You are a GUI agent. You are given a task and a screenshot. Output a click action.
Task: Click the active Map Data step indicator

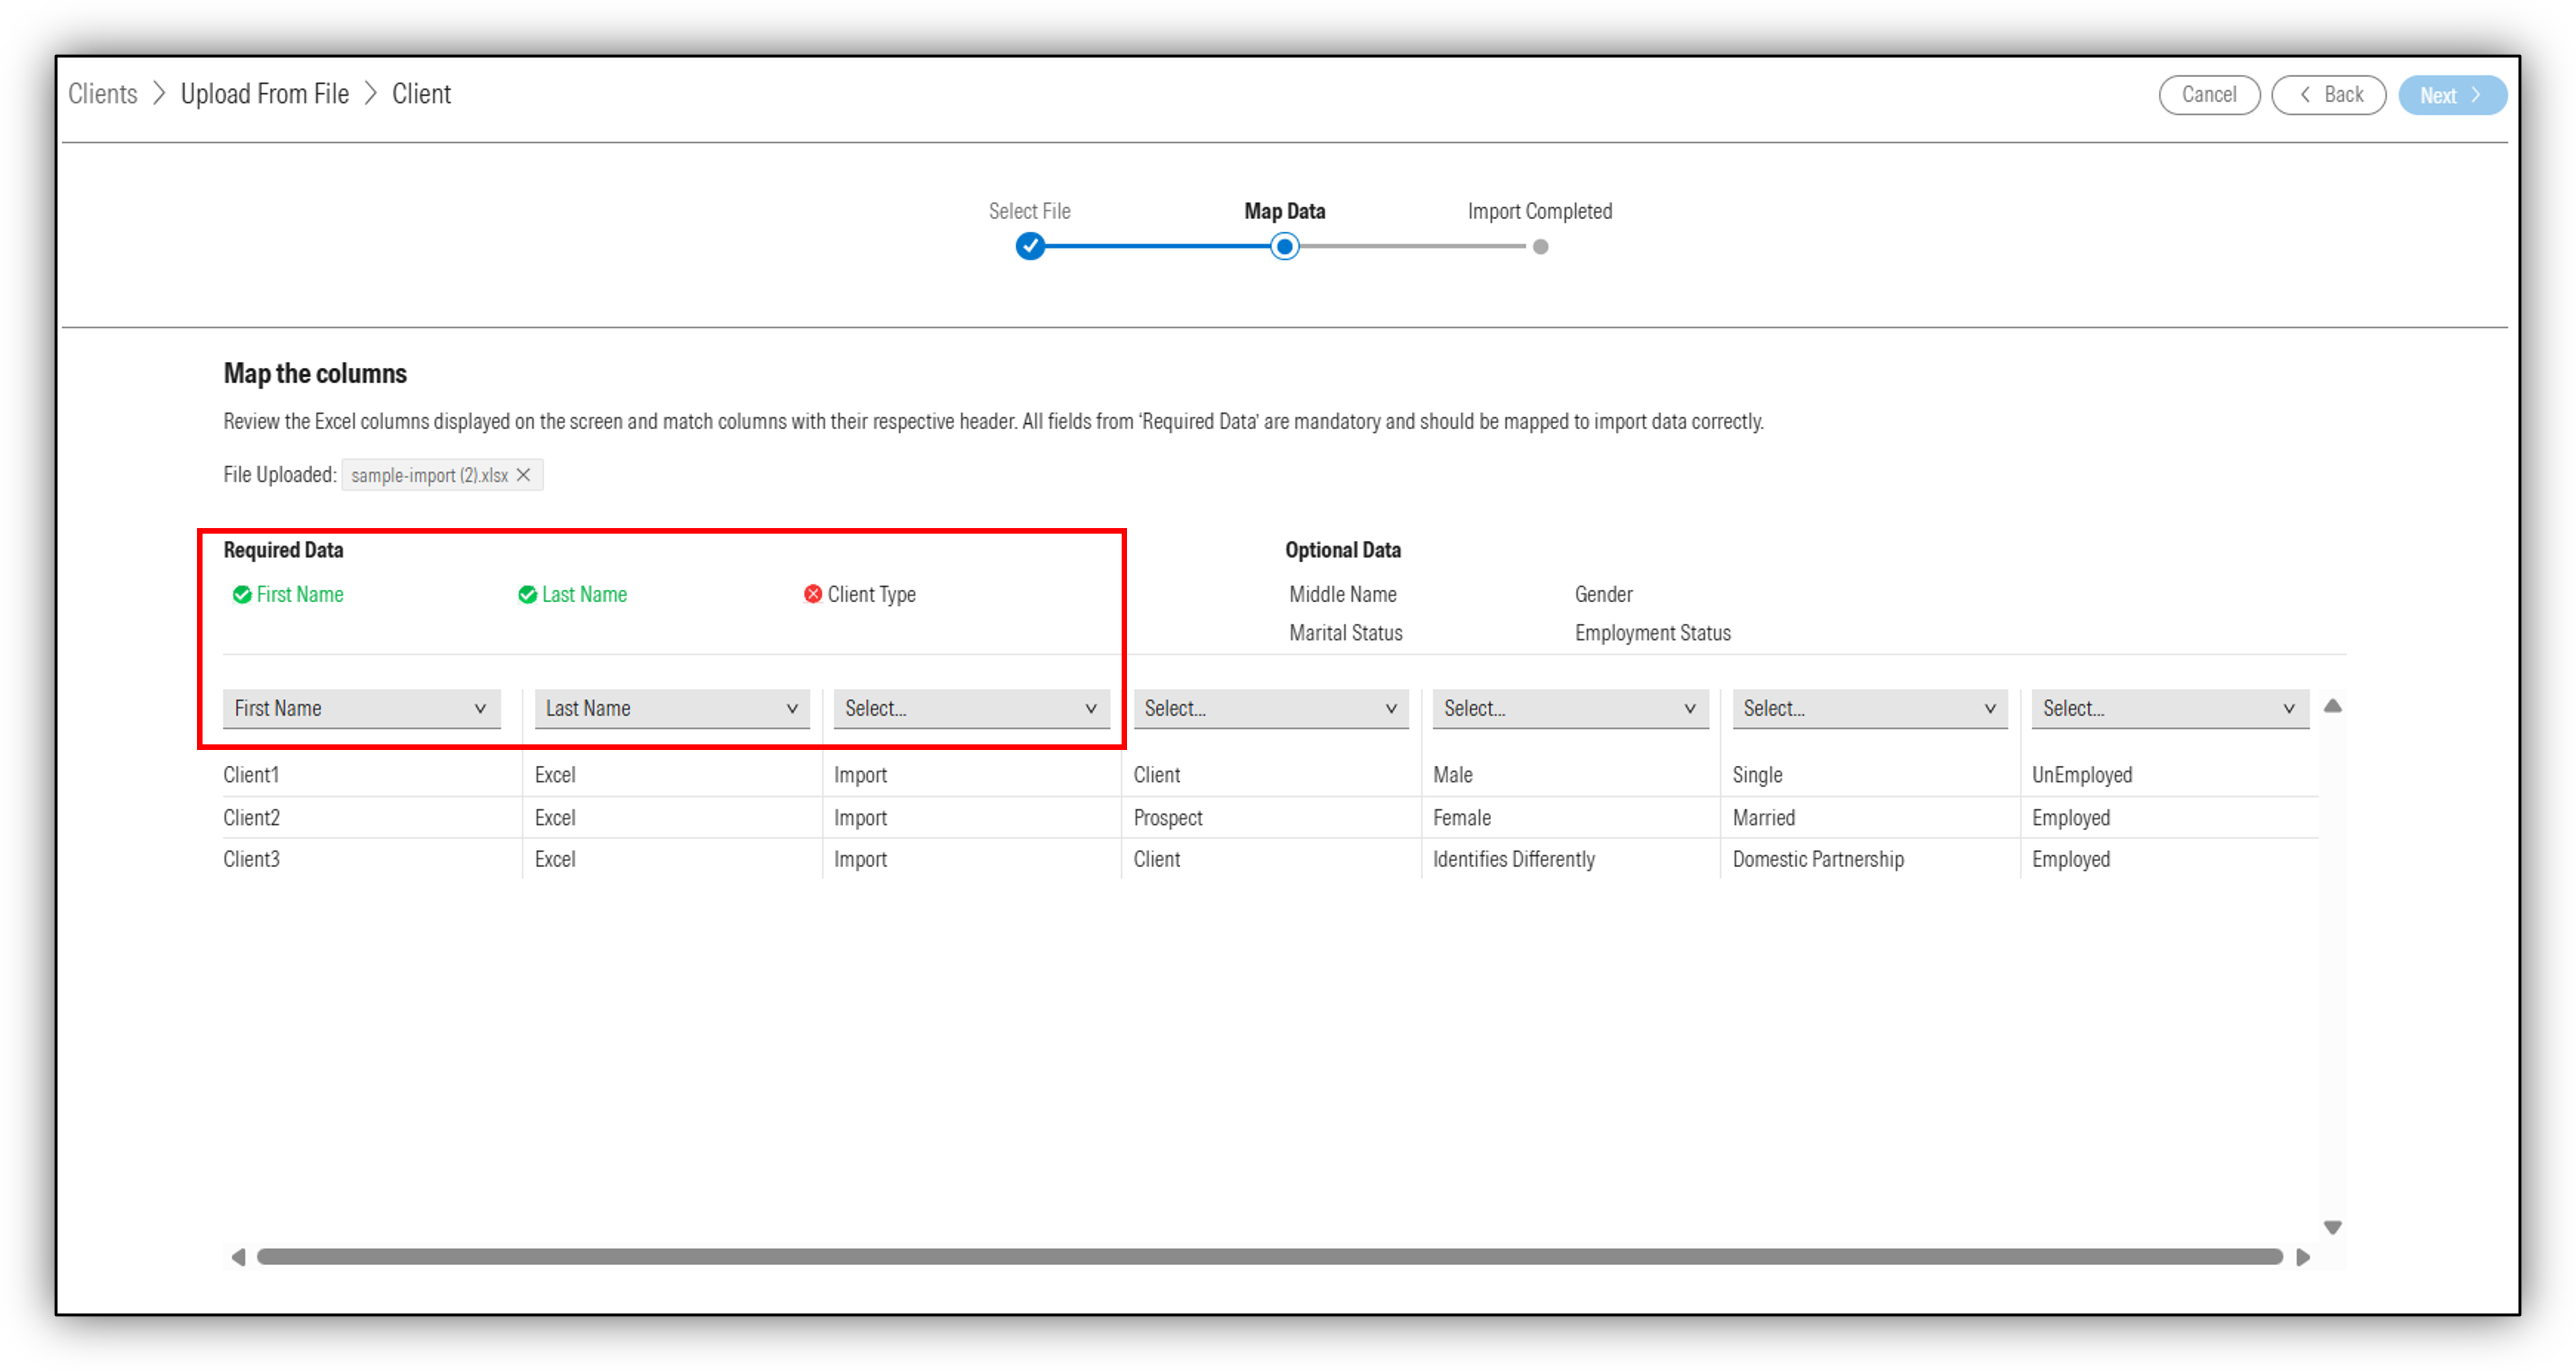tap(1285, 246)
